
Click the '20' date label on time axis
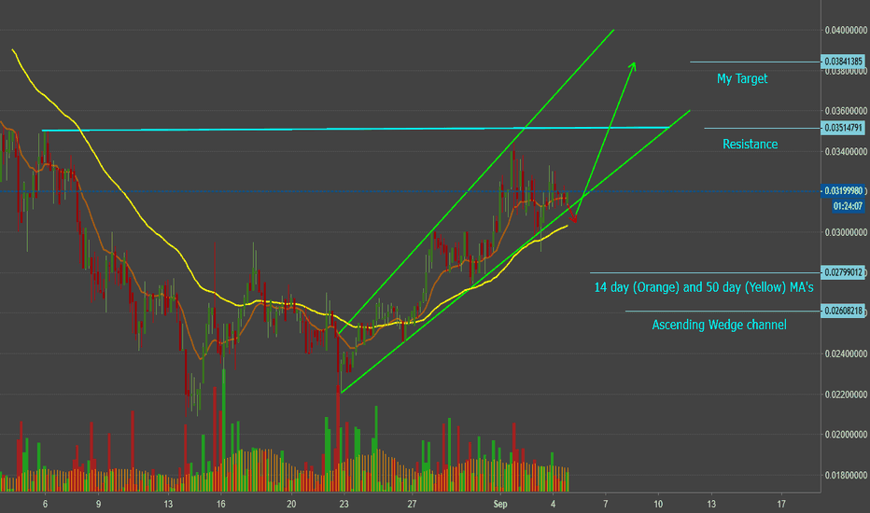pyautogui.click(x=291, y=504)
